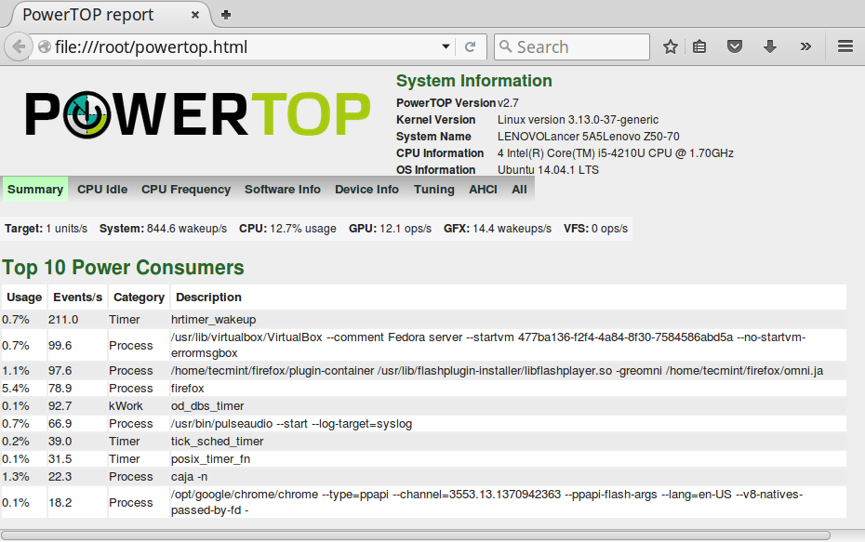Click the posix_timer_fn entry
Image resolution: width=865 pixels, height=542 pixels.
(211, 458)
